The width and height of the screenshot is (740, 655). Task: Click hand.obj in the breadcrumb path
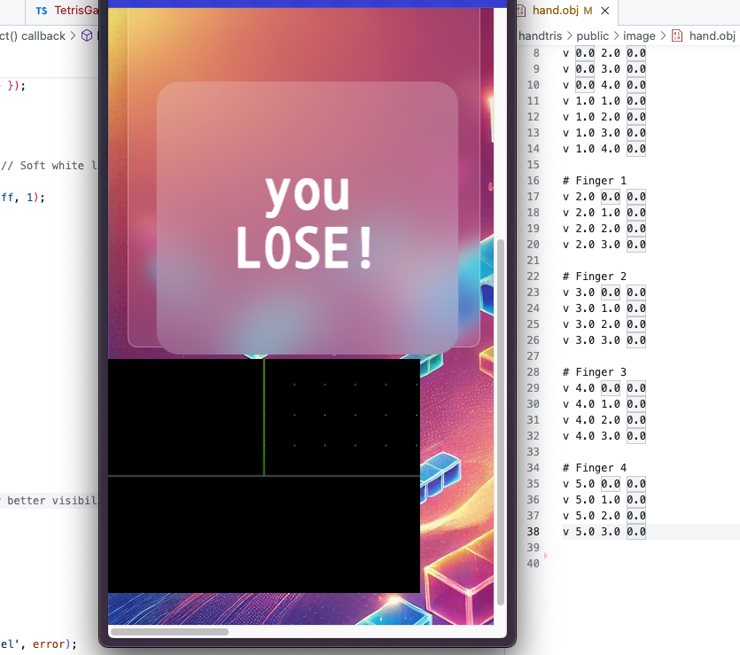(713, 35)
